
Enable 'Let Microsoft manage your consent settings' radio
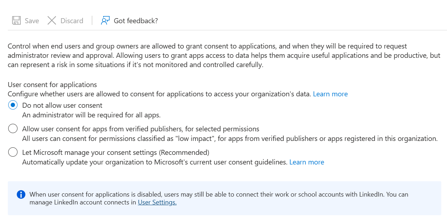[x=13, y=152]
